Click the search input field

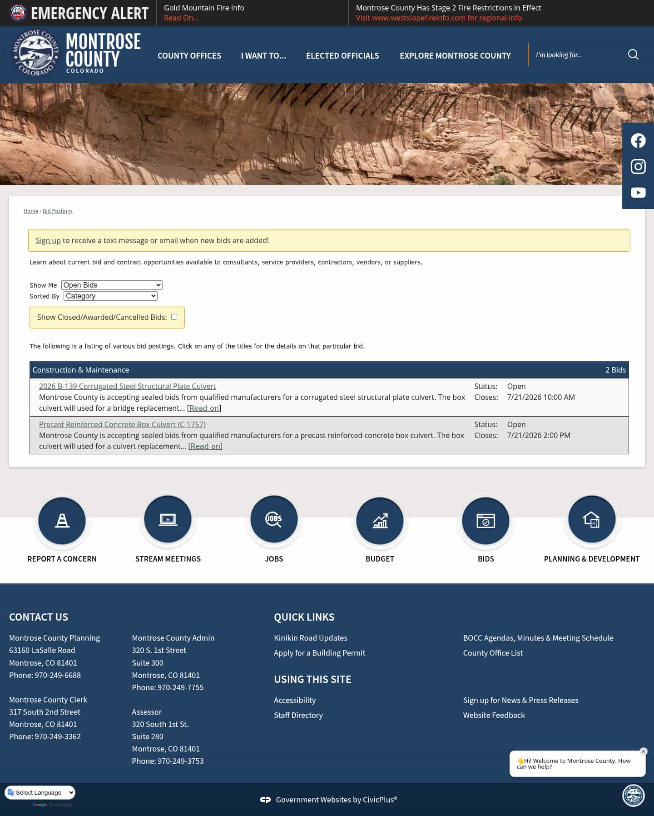pyautogui.click(x=578, y=55)
